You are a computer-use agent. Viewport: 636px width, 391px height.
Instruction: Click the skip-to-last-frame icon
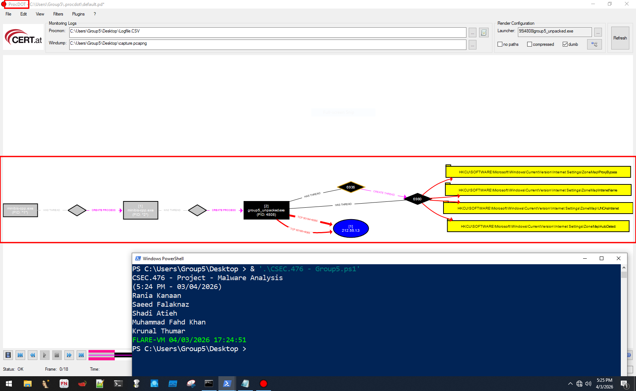(81, 355)
